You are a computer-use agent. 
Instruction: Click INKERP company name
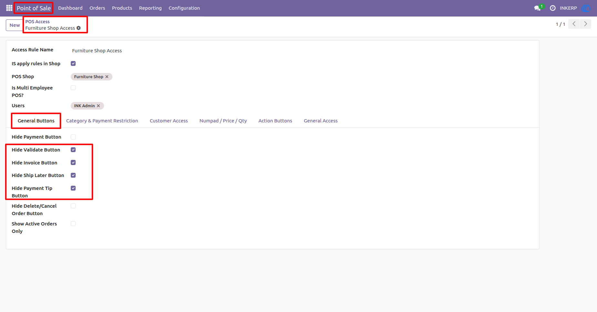click(x=568, y=8)
